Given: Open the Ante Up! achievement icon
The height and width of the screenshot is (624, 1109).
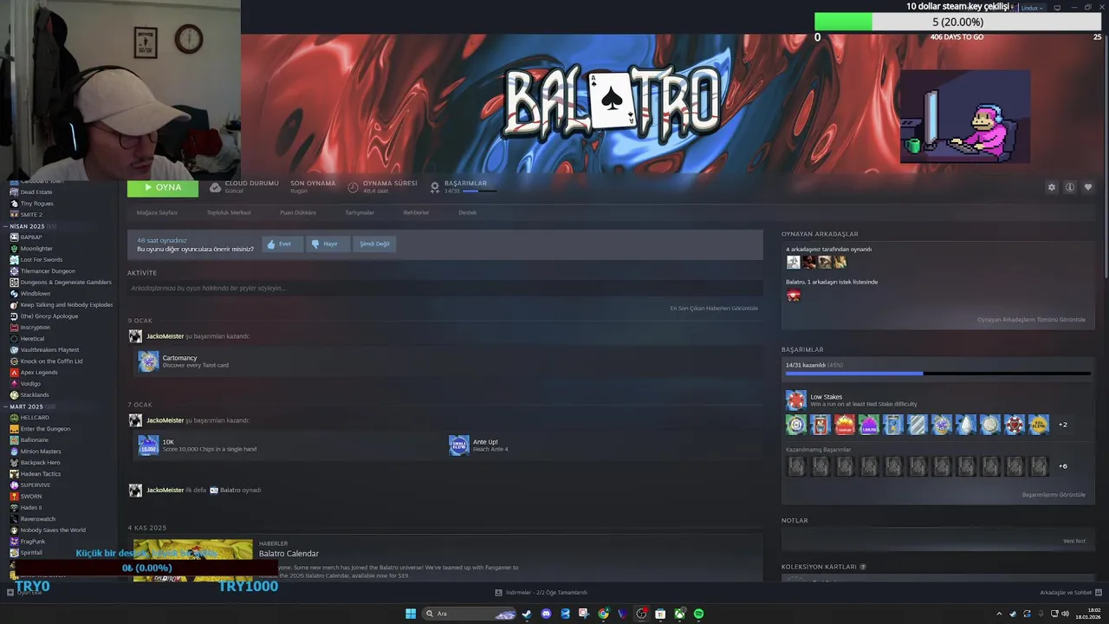Looking at the screenshot, I should coord(459,445).
